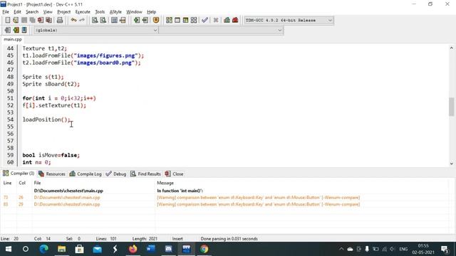Image resolution: width=456 pixels, height=256 pixels.
Task: Click the red Delete Profiling Information icon
Action: 235,20
